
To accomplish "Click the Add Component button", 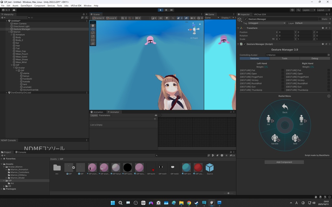I will point(284,162).
